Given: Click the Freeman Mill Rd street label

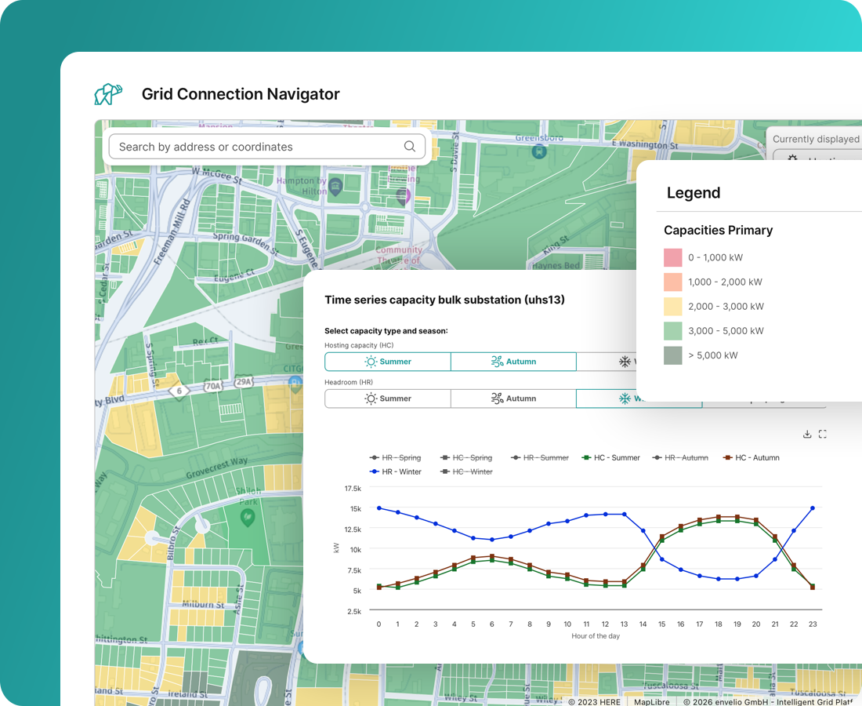Looking at the screenshot, I should pyautogui.click(x=172, y=231).
